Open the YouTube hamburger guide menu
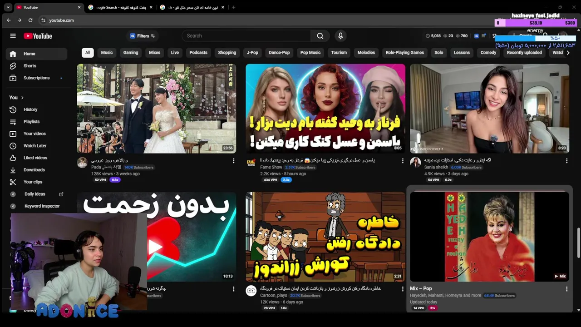The image size is (581, 327). [x=13, y=36]
